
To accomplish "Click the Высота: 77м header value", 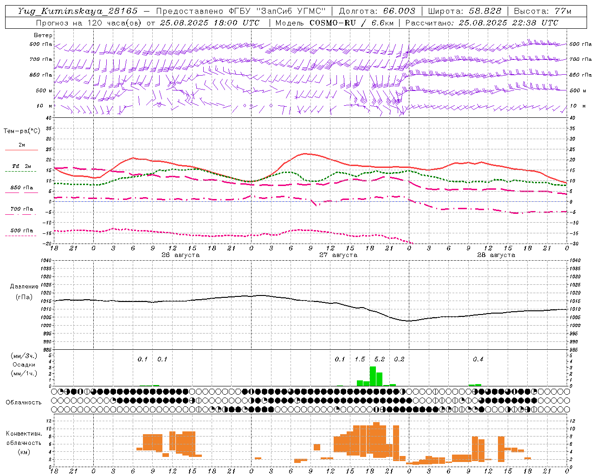I will coord(543,11).
